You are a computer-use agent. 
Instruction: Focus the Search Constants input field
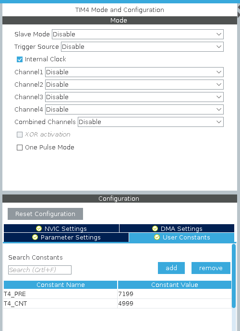point(40,270)
